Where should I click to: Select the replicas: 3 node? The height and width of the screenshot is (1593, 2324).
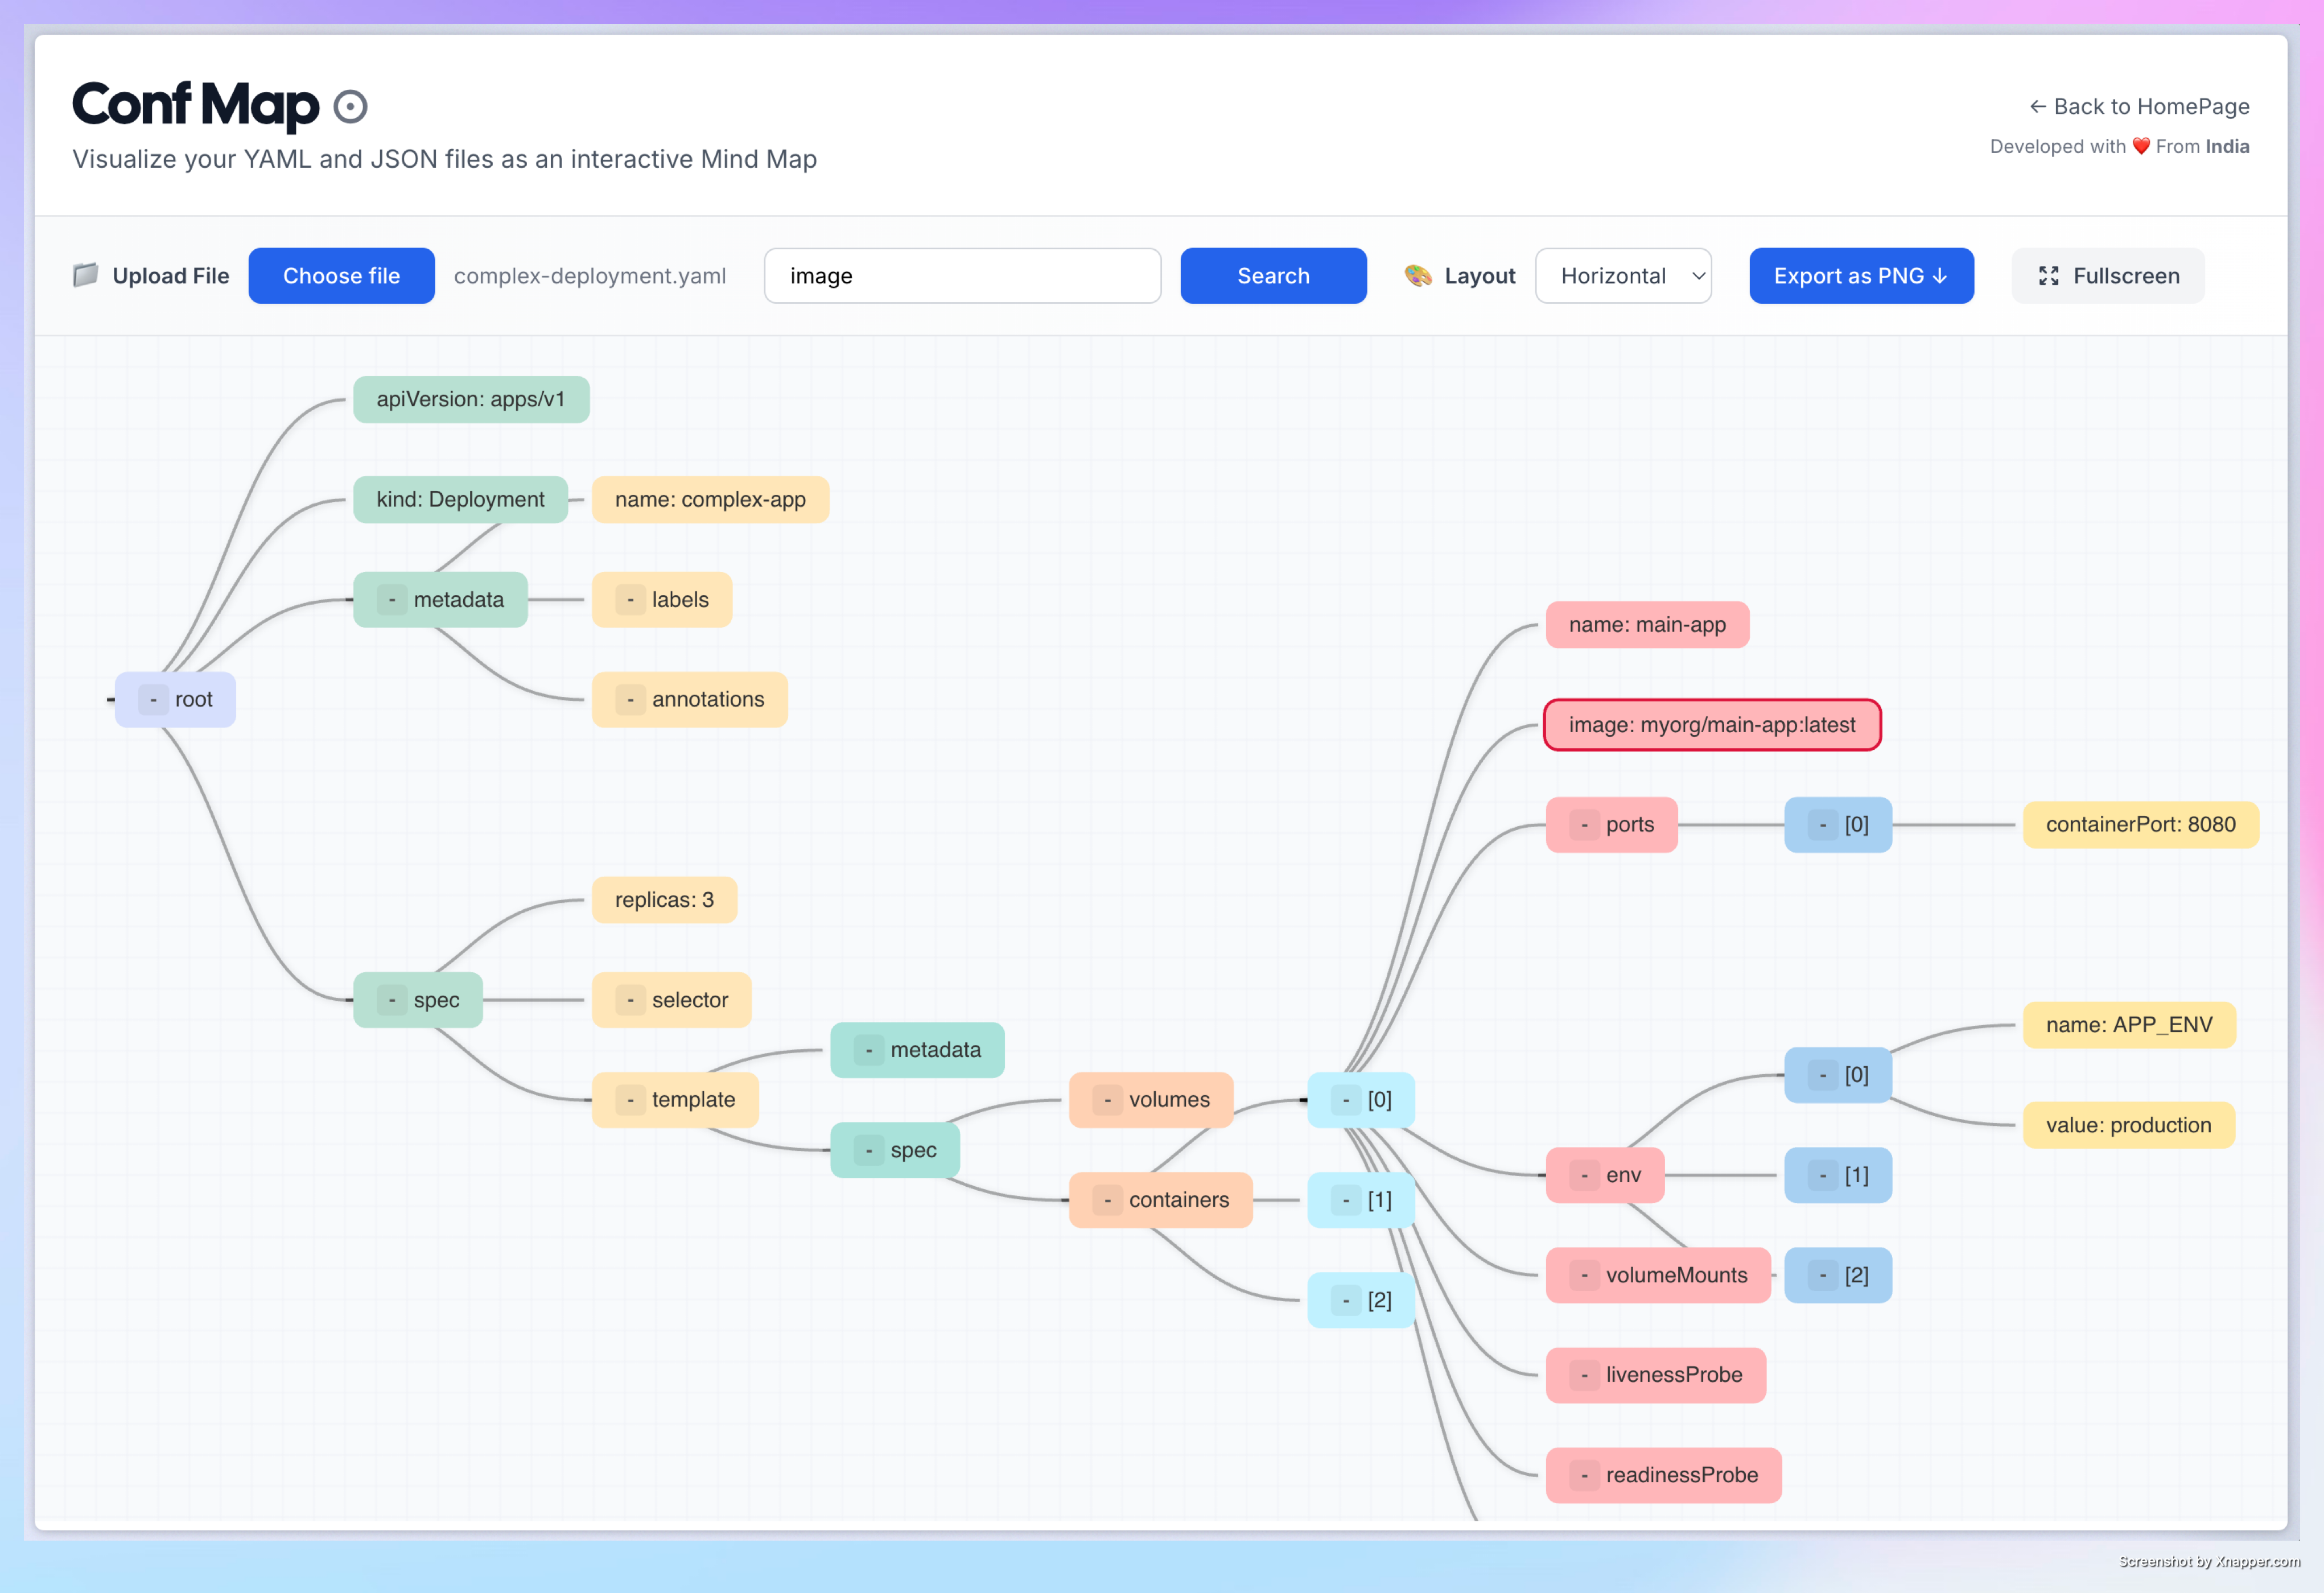pyautogui.click(x=665, y=900)
